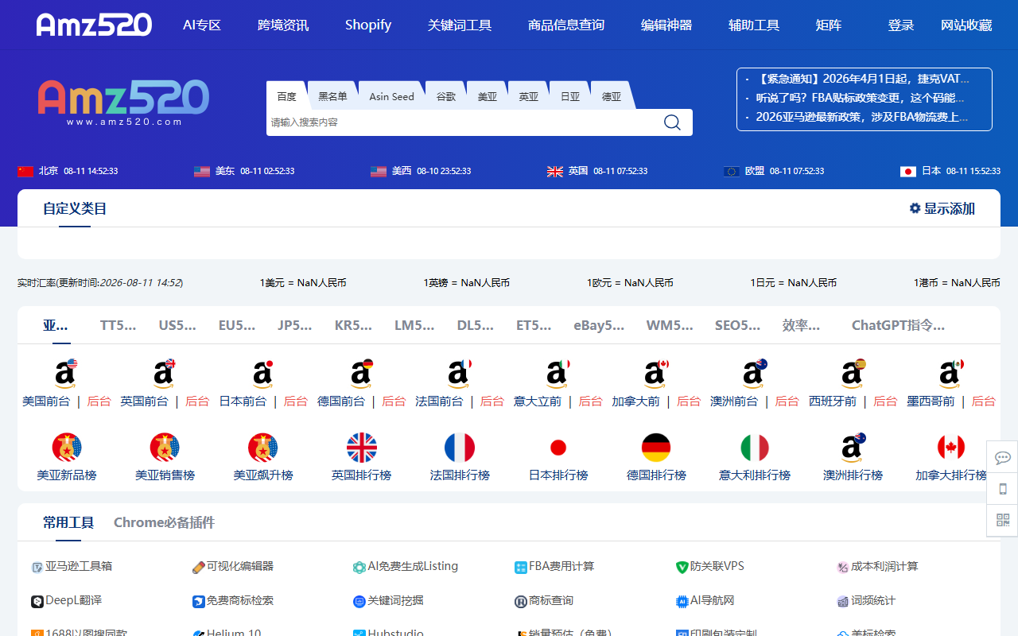Switch to the eBay5... category tab
Screen dimensions: 1018x636
(599, 325)
